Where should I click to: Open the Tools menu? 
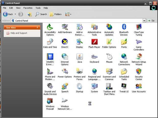click(x=38, y=8)
